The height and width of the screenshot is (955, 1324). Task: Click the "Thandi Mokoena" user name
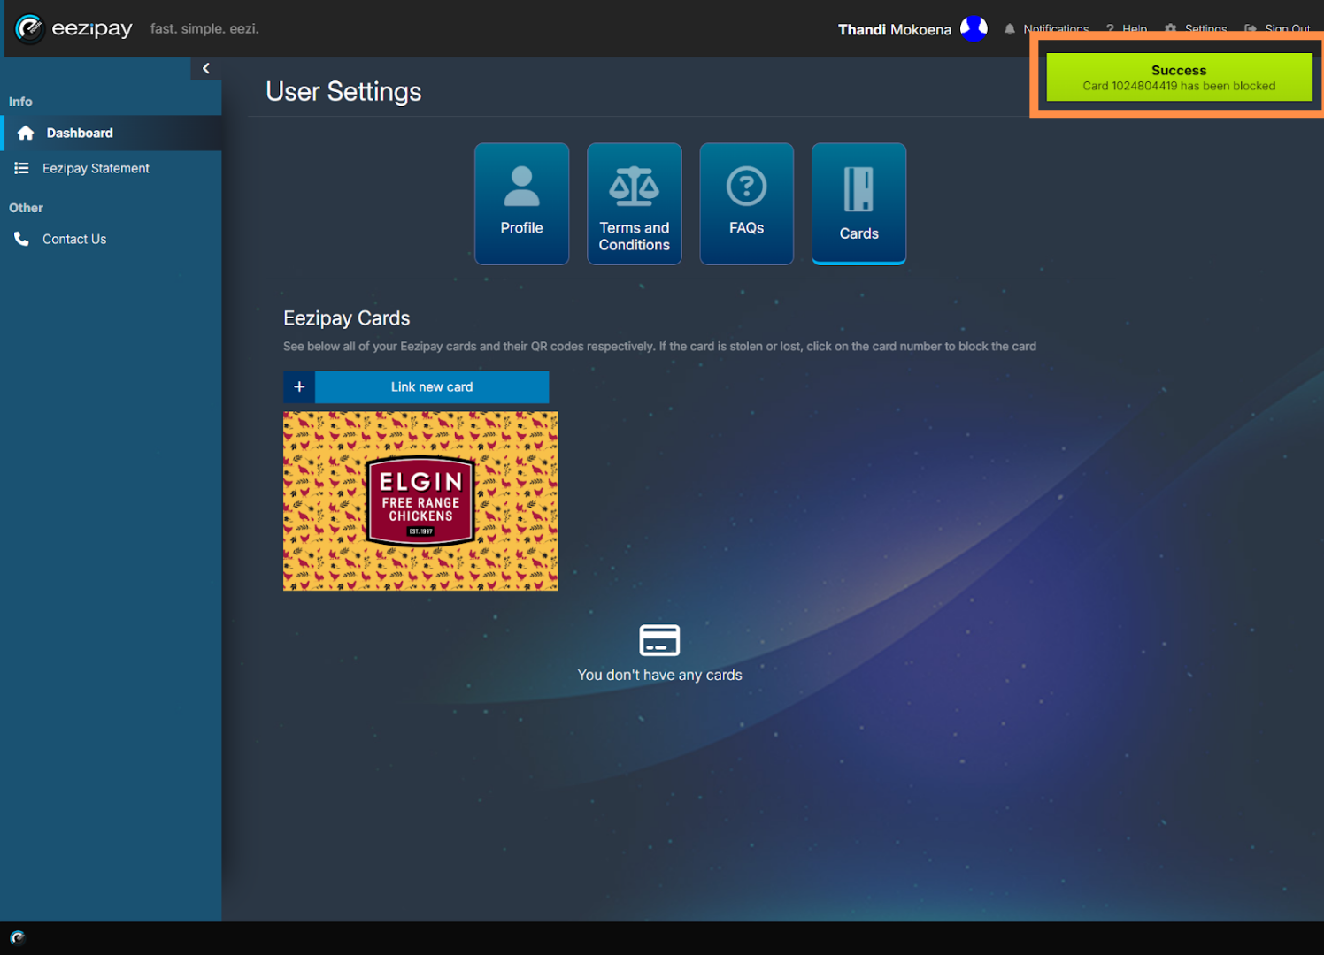[895, 29]
